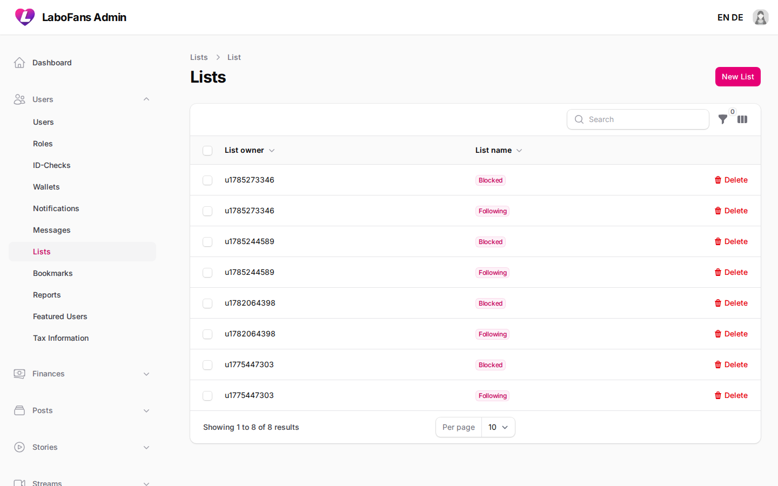Click LaboFans Admin title text
Image resolution: width=778 pixels, height=486 pixels.
84,17
